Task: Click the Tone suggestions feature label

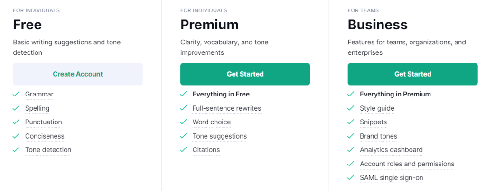Action: coord(219,136)
